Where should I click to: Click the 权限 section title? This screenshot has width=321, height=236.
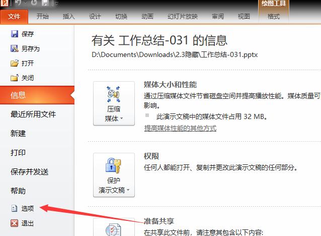pyautogui.click(x=151, y=156)
